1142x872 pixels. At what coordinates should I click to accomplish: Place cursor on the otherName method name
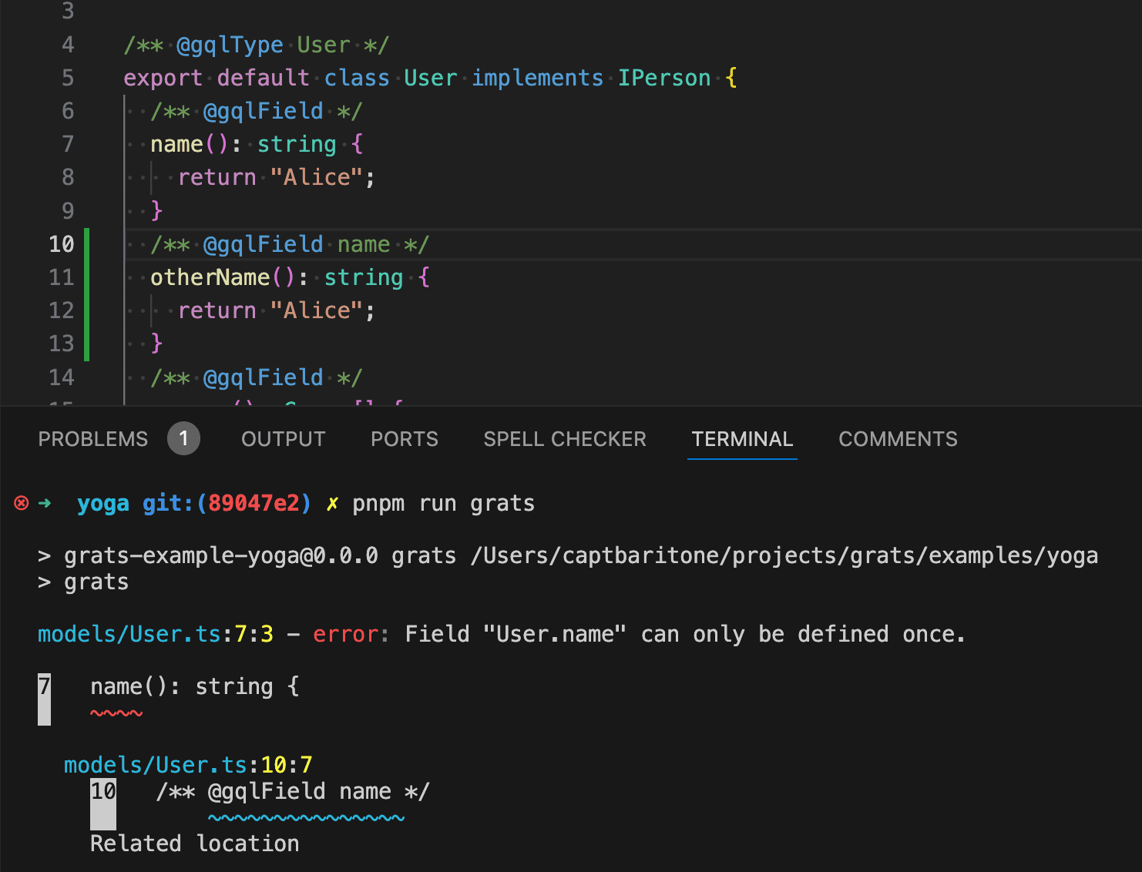pos(210,277)
